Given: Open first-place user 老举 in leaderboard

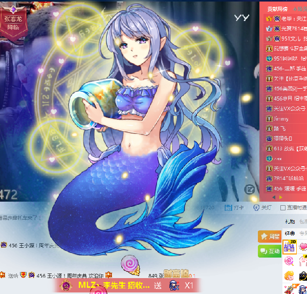Looking at the screenshot, I should (294, 18).
